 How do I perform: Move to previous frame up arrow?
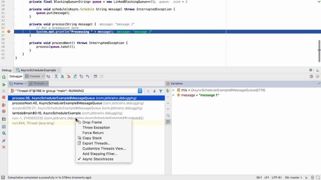(x=148, y=91)
